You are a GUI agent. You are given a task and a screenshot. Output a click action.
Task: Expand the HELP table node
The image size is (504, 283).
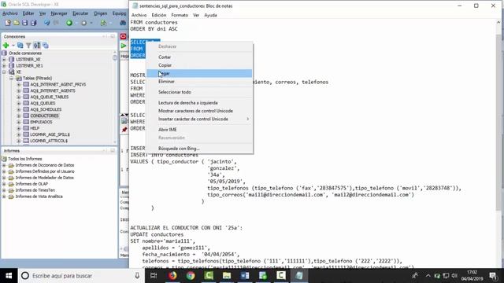[x=19, y=128]
